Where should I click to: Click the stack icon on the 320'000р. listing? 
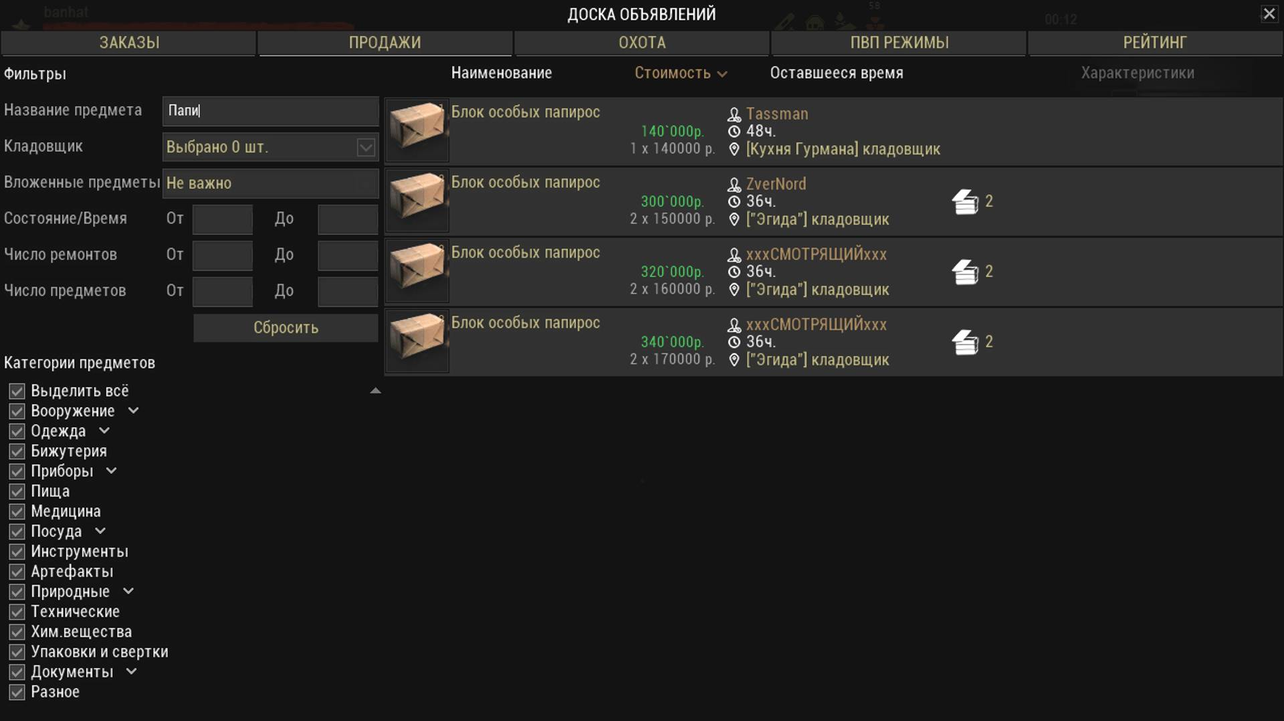coord(965,272)
